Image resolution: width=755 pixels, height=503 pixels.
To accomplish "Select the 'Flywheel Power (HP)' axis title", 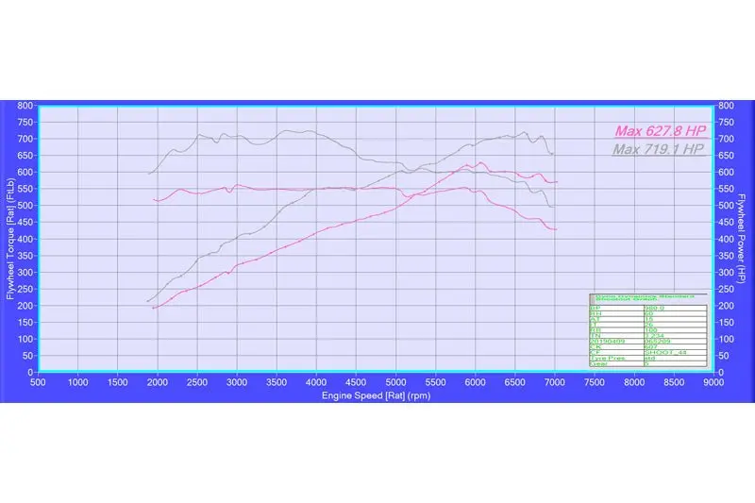I will pyautogui.click(x=742, y=238).
